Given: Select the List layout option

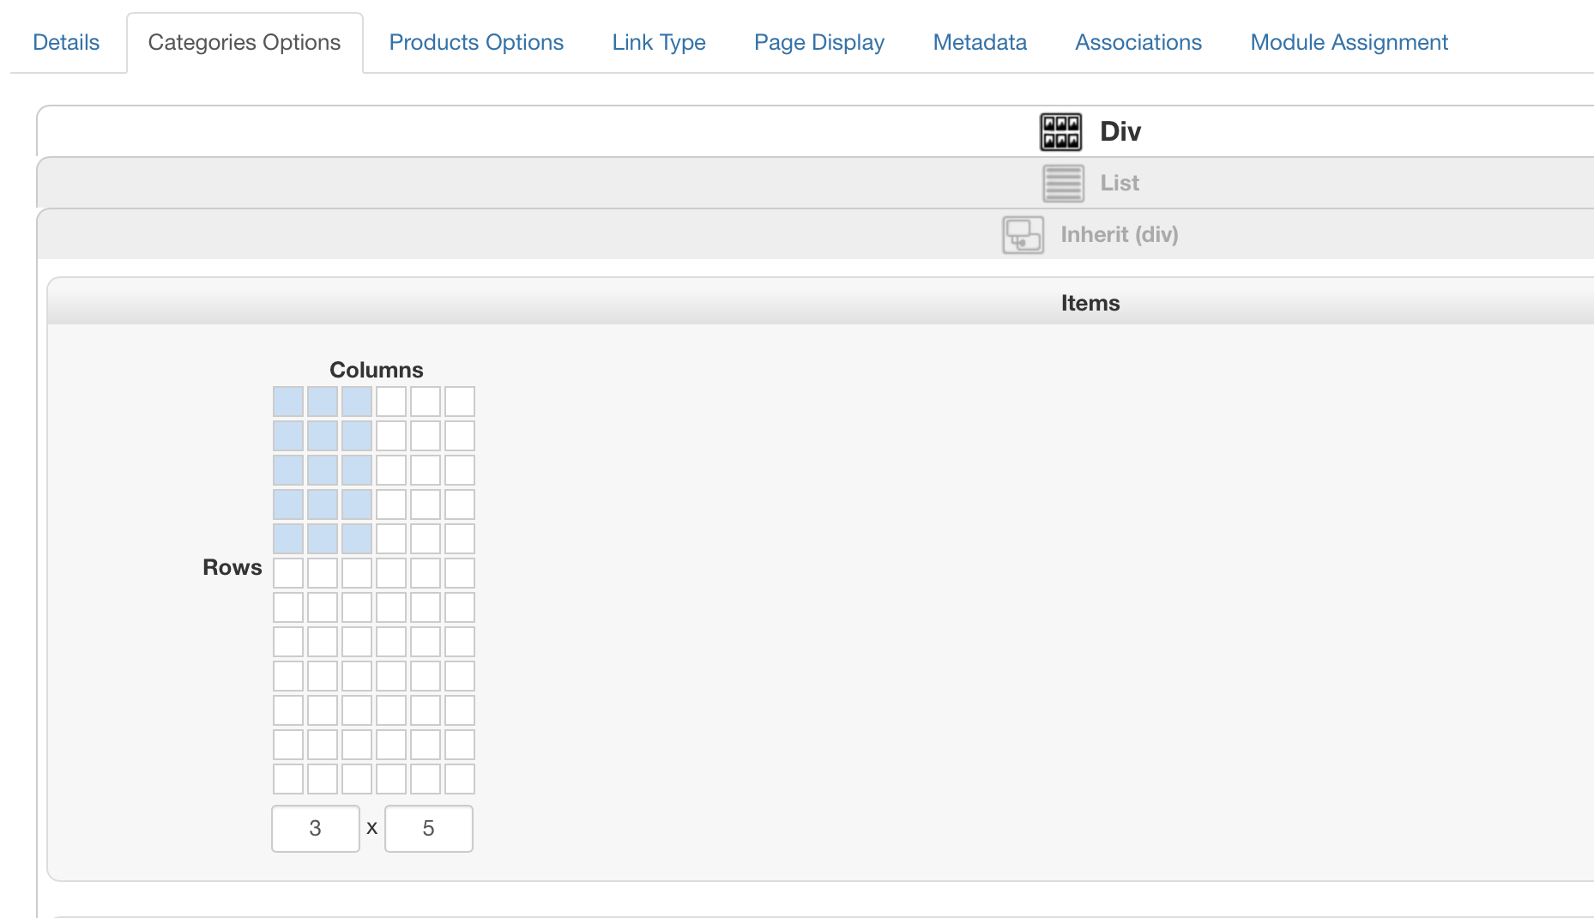Looking at the screenshot, I should click(x=1119, y=184).
